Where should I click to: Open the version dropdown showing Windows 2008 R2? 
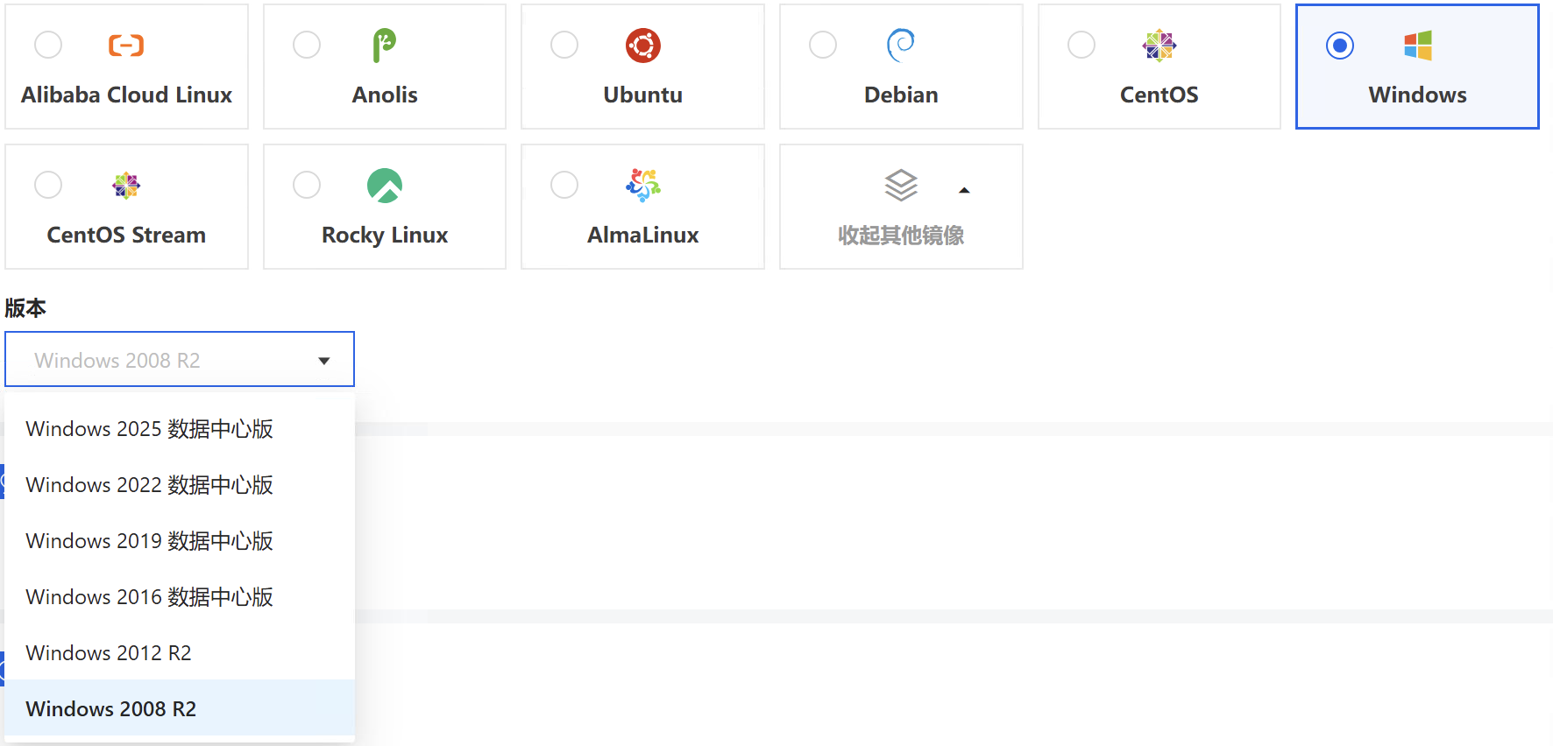[x=180, y=359]
